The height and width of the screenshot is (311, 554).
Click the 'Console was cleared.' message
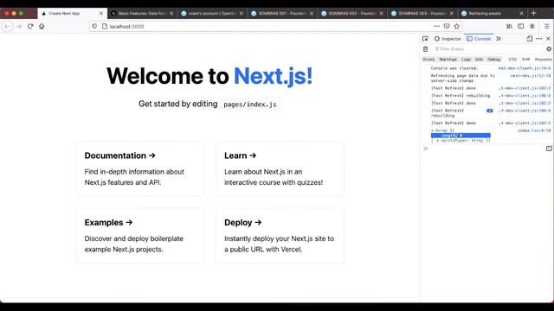[454, 68]
